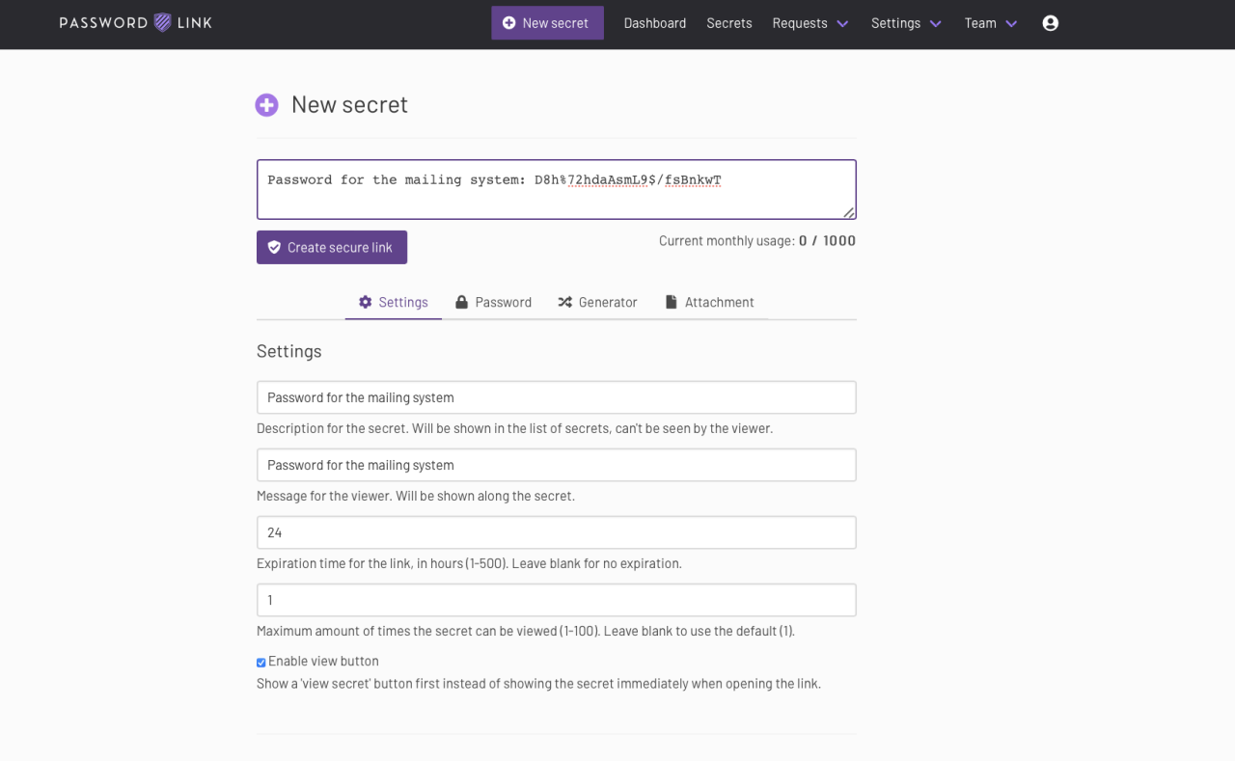Expand the Requests dropdown menu

[810, 23]
